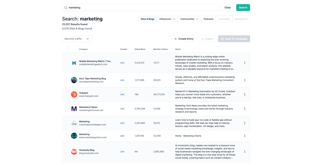This screenshot has height=165, width=315.
Task: Check the Mobile Marketing Watch row checkbox
Action: (67, 62)
